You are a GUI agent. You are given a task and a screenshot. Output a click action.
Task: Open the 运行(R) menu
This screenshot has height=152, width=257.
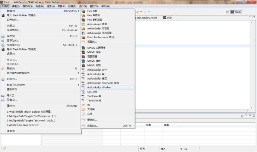tap(83, 6)
